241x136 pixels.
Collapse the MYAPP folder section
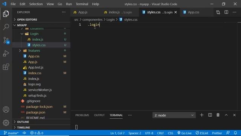(x=41, y=25)
